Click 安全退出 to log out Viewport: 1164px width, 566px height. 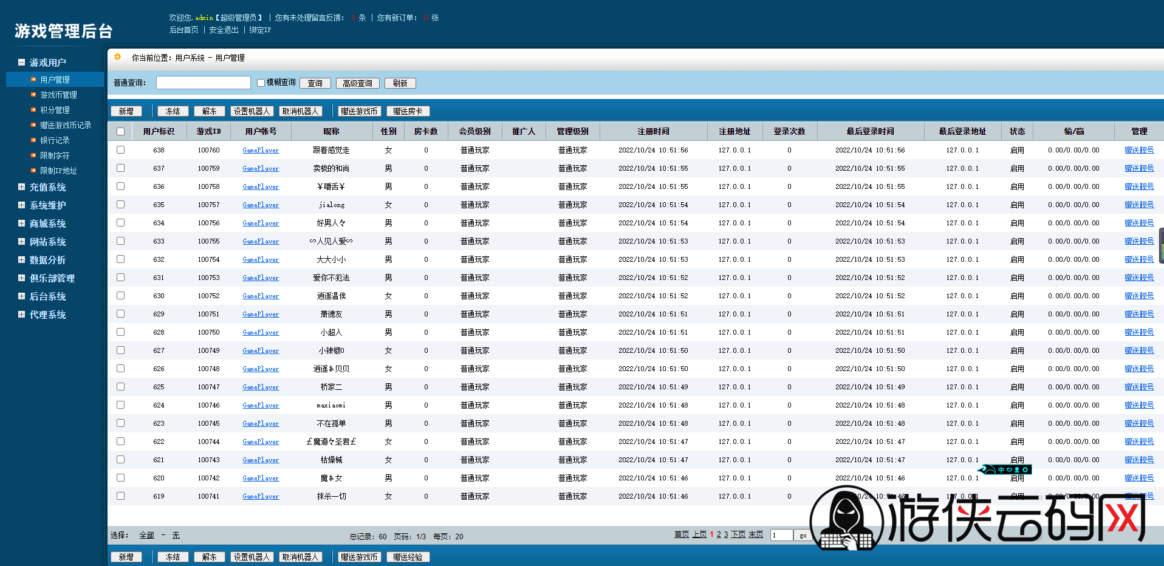pos(224,30)
